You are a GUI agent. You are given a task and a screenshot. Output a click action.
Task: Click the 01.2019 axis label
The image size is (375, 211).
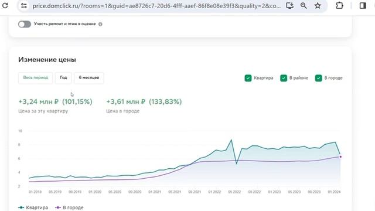pos(35,192)
